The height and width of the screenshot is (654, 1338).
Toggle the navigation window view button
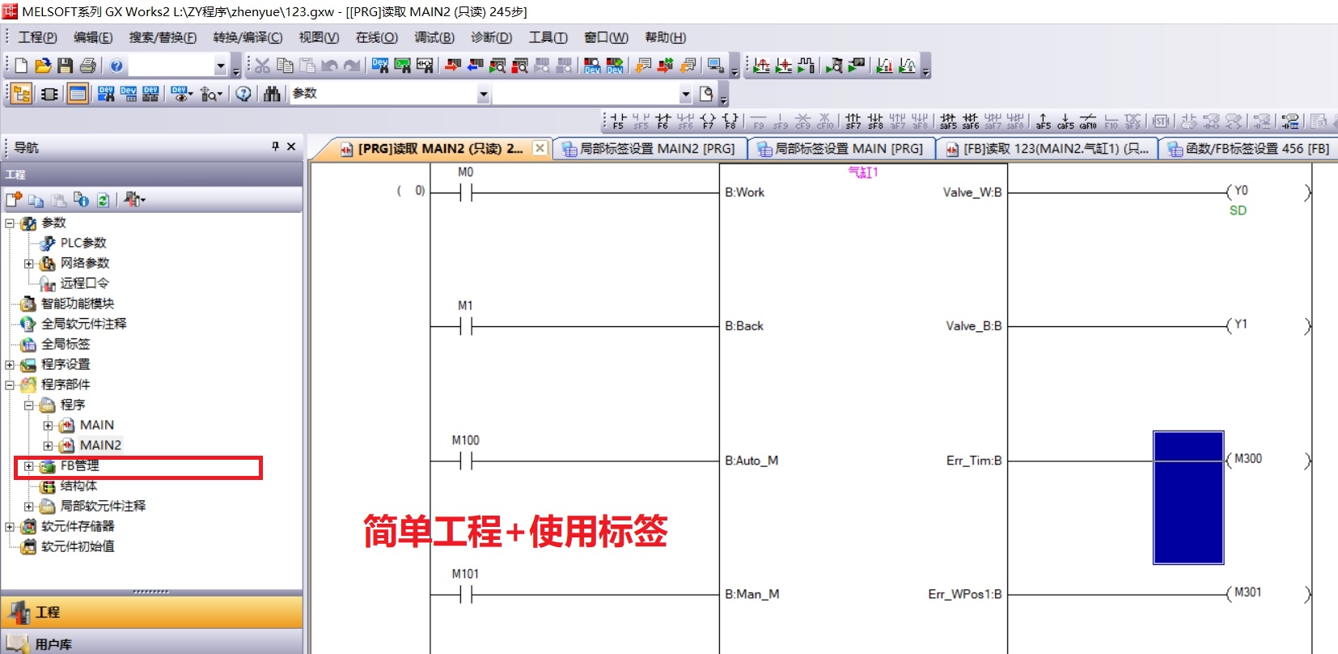(x=22, y=94)
